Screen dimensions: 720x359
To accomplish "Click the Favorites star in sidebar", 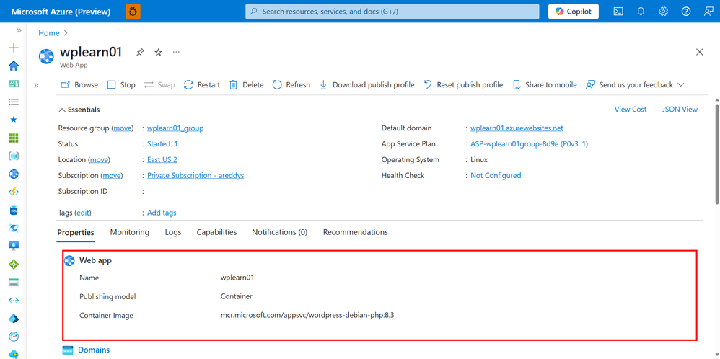I will [x=14, y=120].
